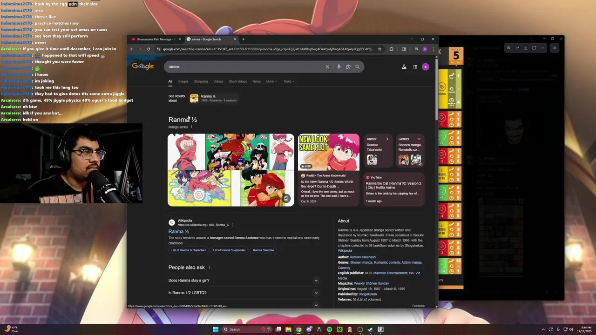Open Search by image (Lens) icon
Image resolution: width=596 pixels, height=335 pixels.
(348, 67)
